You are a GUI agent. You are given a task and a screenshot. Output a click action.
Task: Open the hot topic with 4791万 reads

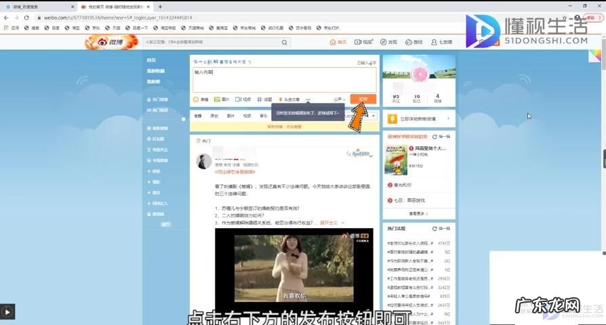(x=418, y=243)
